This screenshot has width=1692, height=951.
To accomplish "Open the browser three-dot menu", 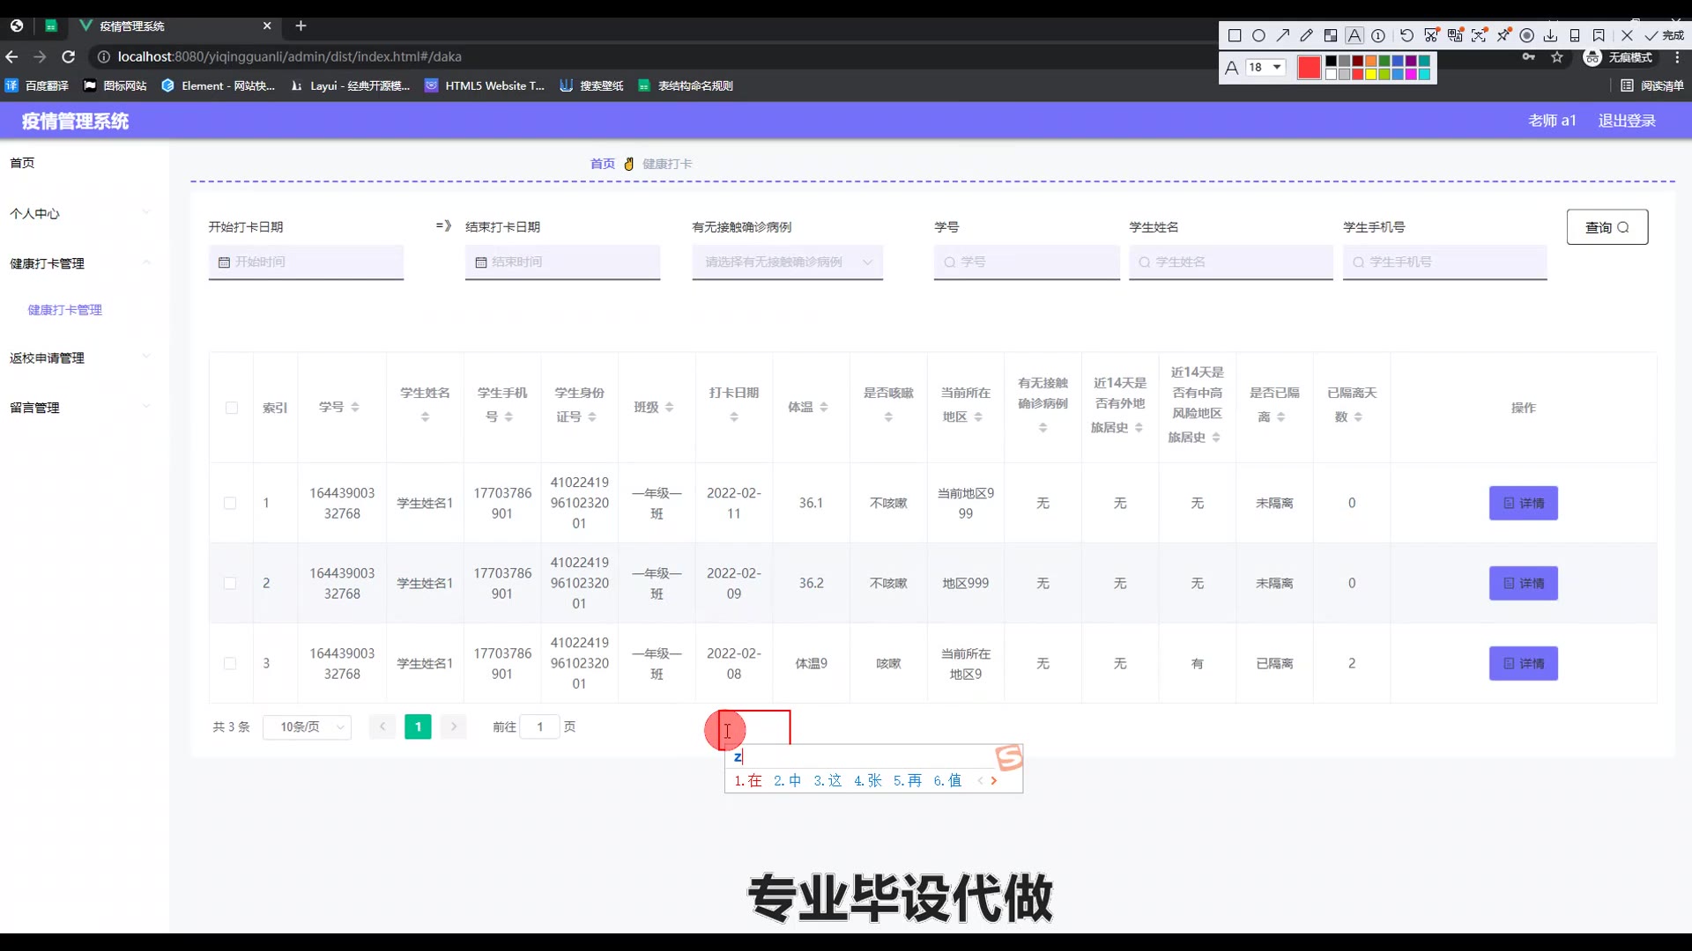I will (x=1677, y=57).
